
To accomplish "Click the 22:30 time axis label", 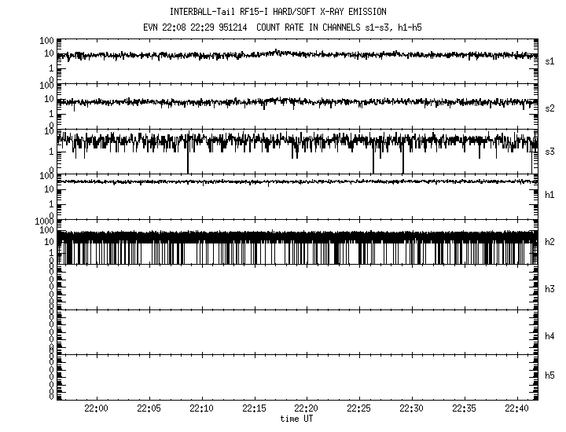I will point(412,408).
